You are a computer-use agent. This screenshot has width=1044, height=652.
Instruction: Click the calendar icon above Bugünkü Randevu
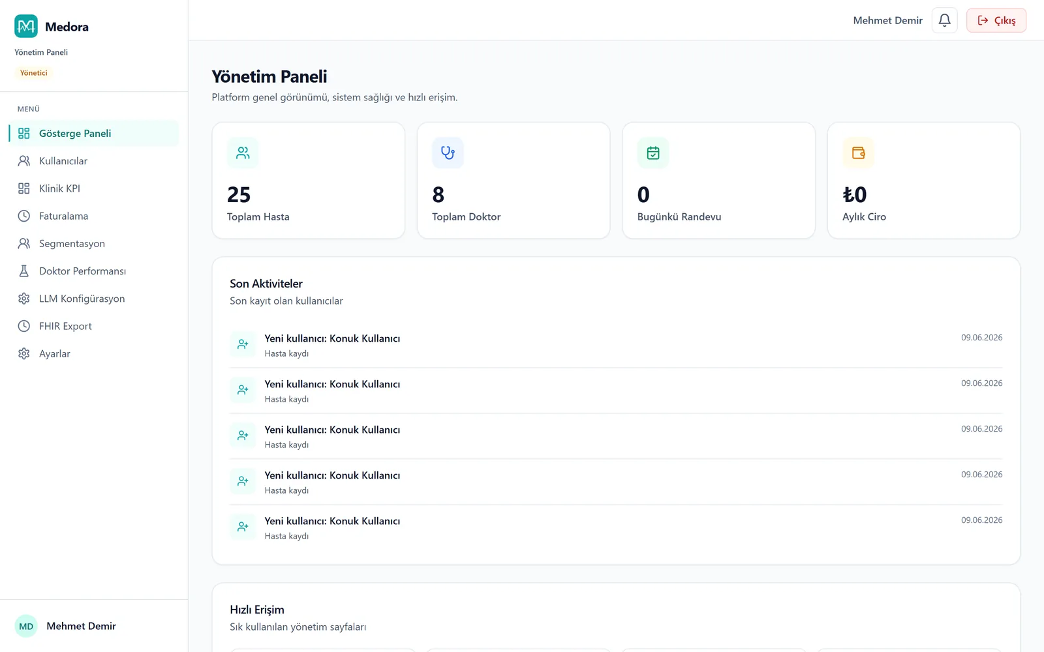point(653,153)
